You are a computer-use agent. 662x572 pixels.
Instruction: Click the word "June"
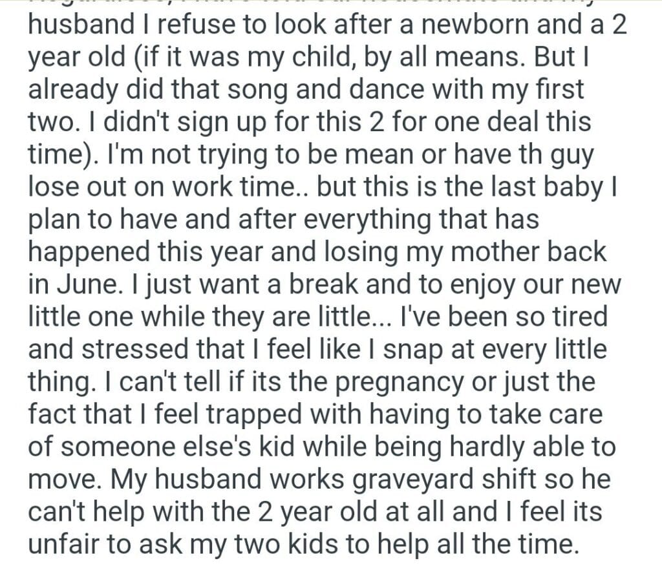coord(86,284)
